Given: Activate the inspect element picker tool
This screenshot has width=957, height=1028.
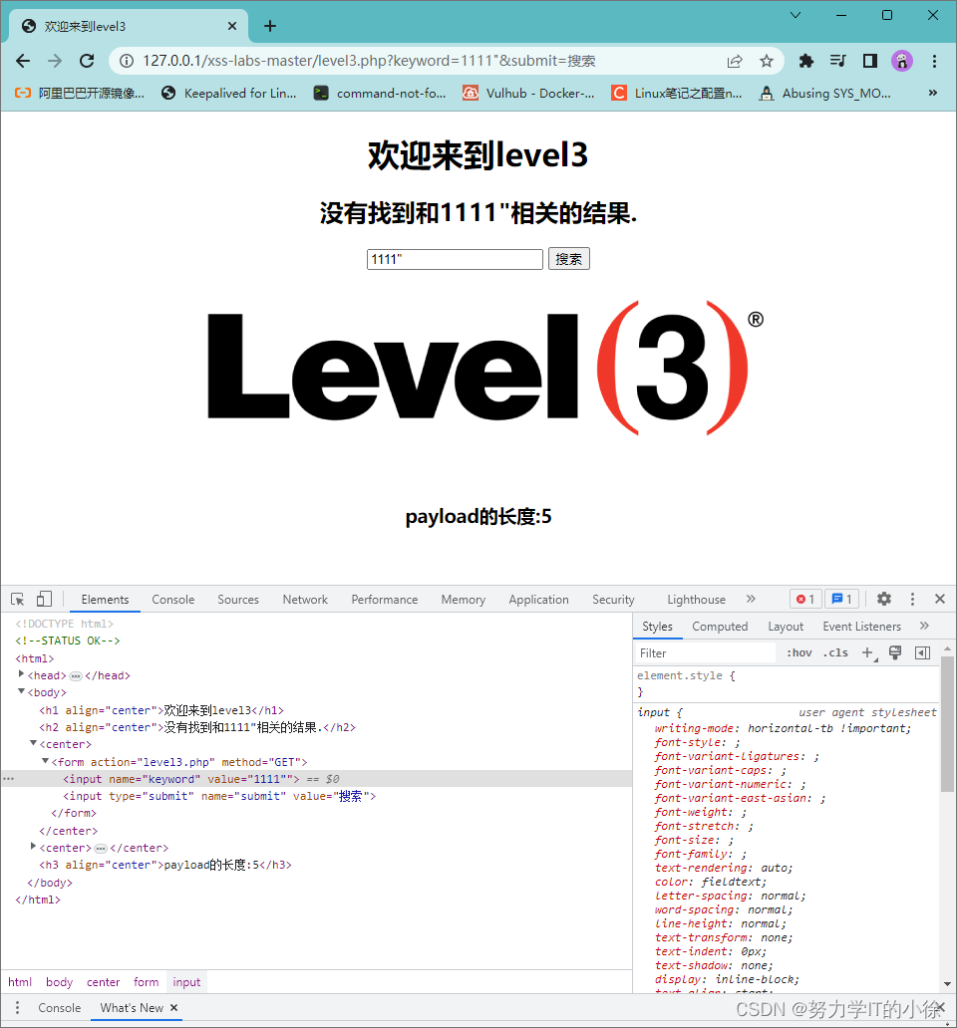Looking at the screenshot, I should tap(18, 600).
